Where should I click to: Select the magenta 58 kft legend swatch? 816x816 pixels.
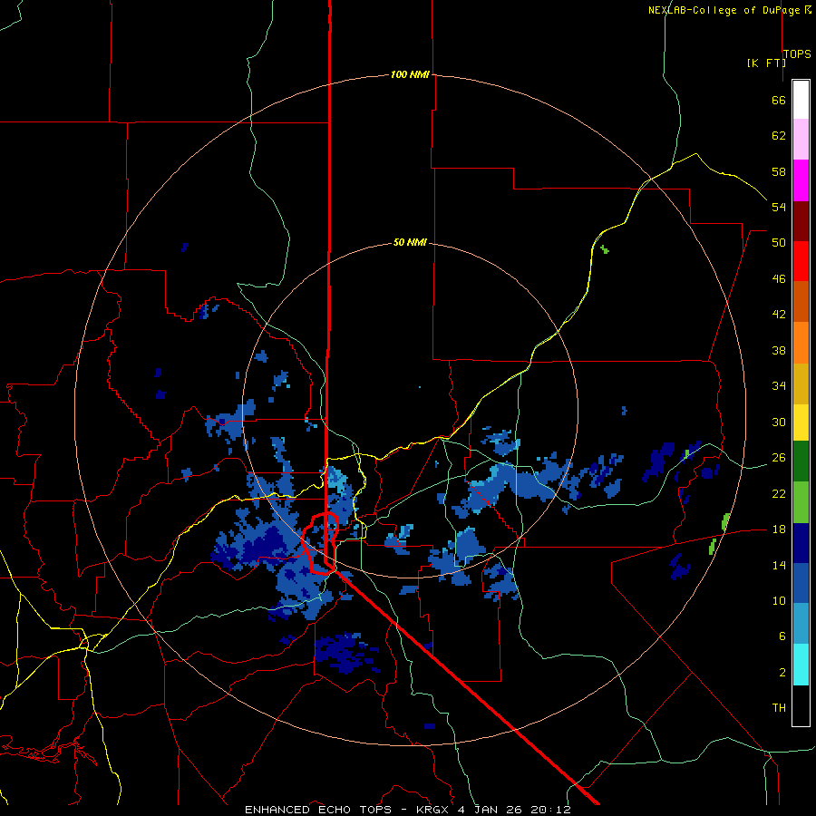coord(801,180)
